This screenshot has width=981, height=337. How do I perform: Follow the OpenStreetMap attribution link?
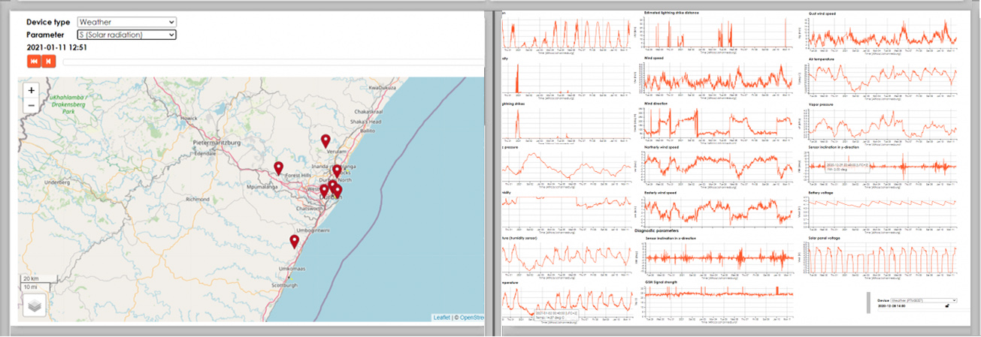471,317
